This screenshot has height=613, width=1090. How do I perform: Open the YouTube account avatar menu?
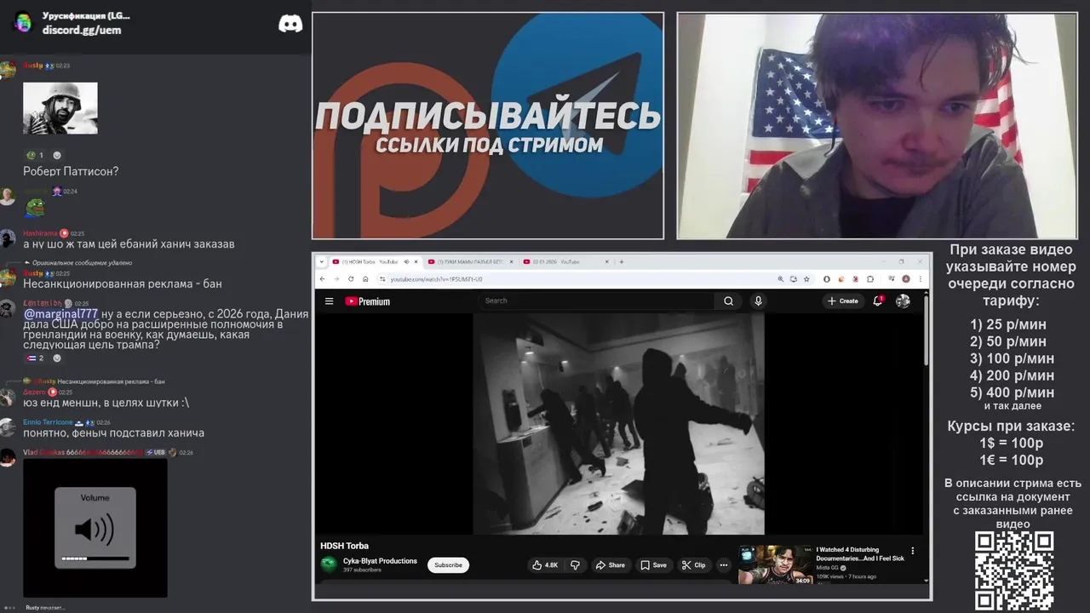point(903,301)
